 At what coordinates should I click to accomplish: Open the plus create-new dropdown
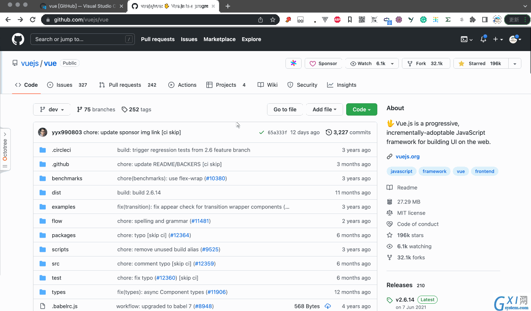(x=498, y=39)
